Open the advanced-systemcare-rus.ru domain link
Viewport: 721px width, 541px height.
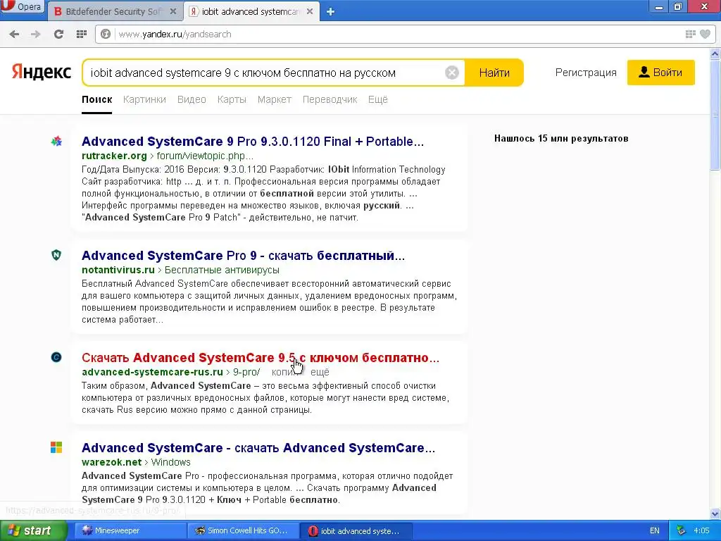[x=152, y=372]
